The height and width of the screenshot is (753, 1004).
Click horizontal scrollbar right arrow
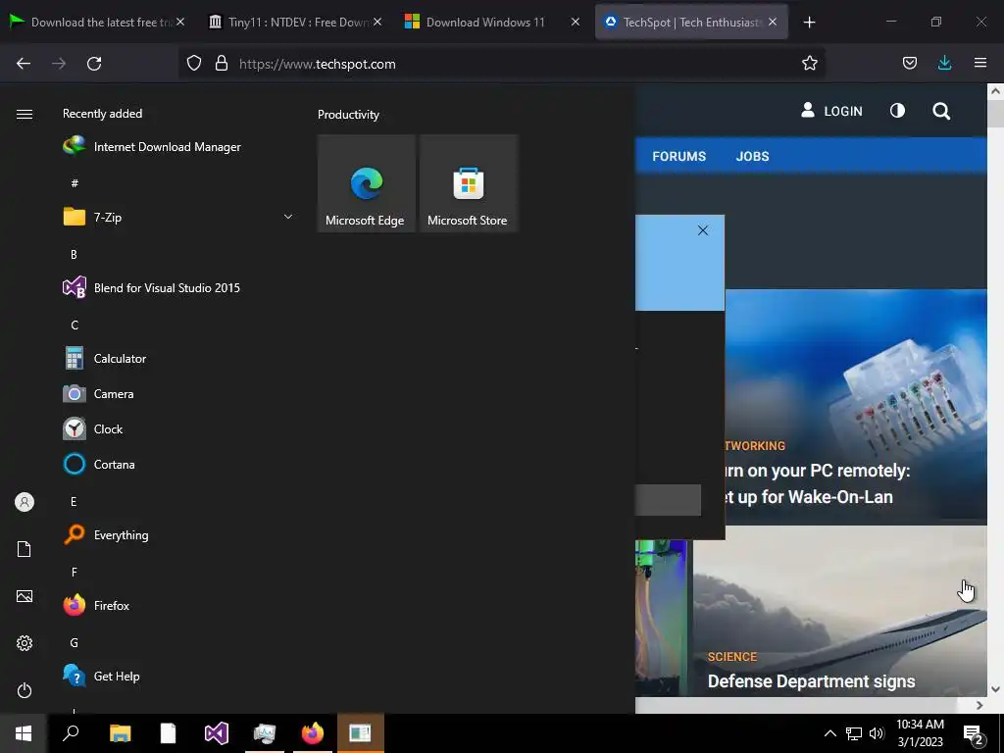point(979,706)
